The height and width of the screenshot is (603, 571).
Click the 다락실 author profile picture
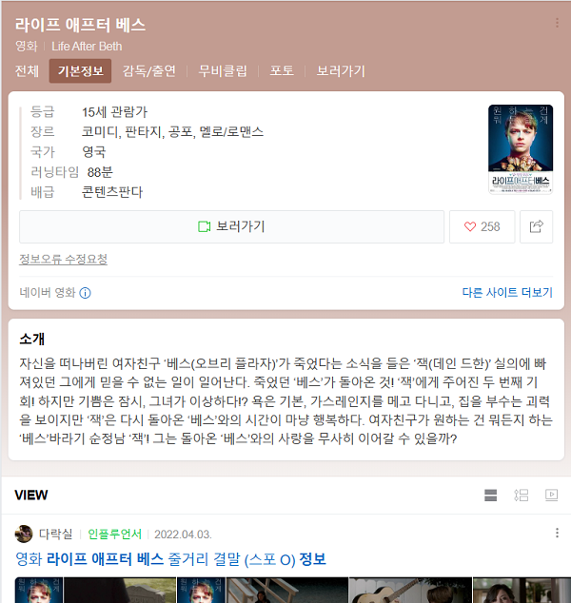pyautogui.click(x=24, y=534)
